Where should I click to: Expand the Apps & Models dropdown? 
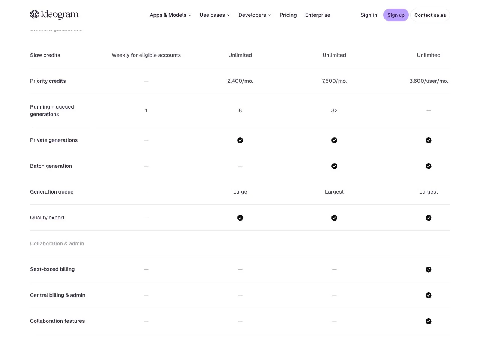171,15
